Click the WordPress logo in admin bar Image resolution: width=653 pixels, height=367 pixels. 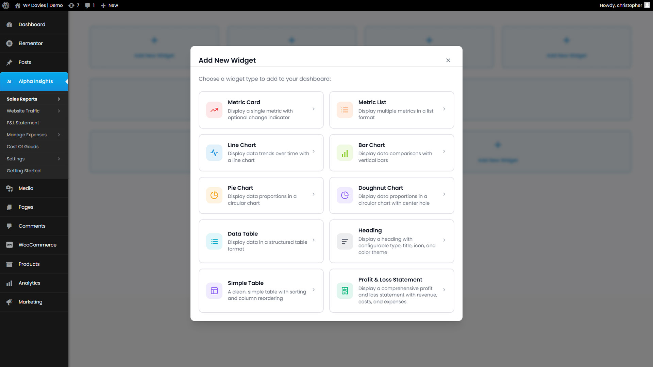(x=5, y=5)
